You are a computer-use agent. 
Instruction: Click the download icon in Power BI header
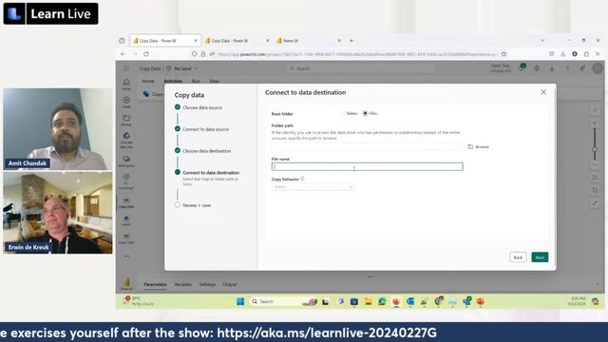552,68
